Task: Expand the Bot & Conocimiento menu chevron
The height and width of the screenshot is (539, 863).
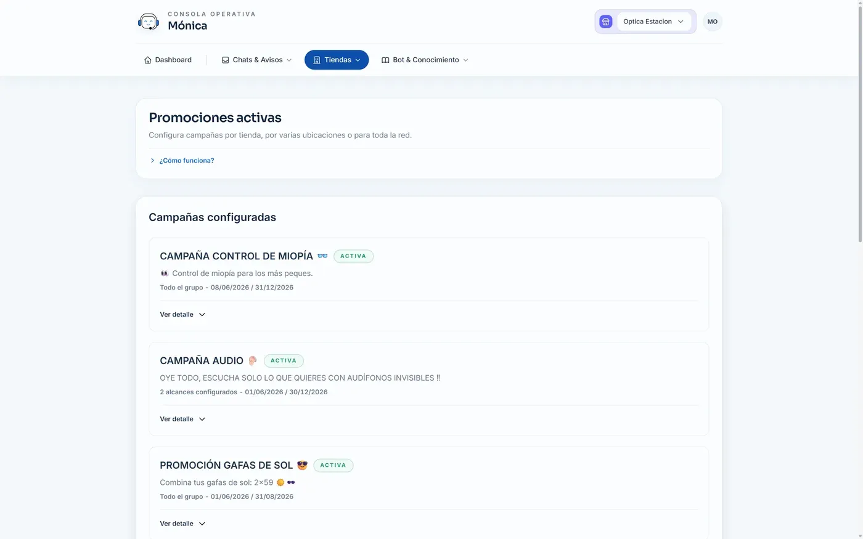Action: coord(465,60)
